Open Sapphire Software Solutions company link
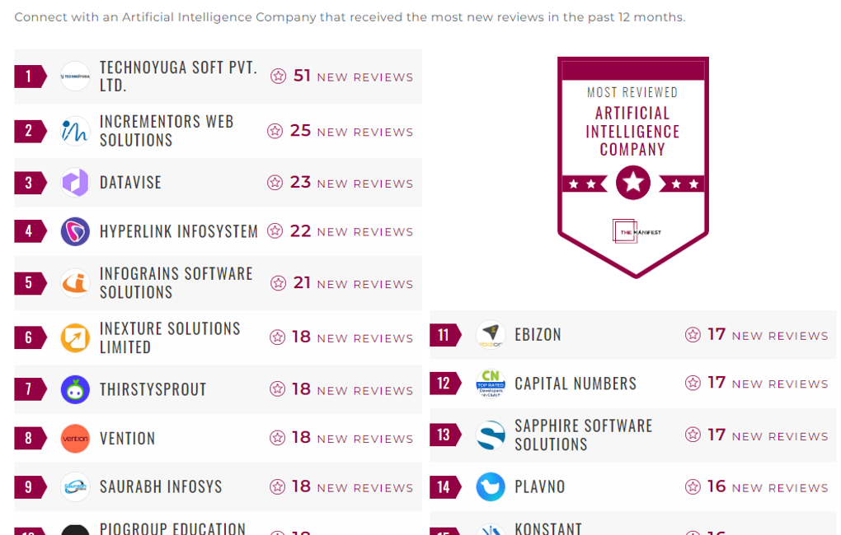This screenshot has width=841, height=535. click(x=583, y=435)
